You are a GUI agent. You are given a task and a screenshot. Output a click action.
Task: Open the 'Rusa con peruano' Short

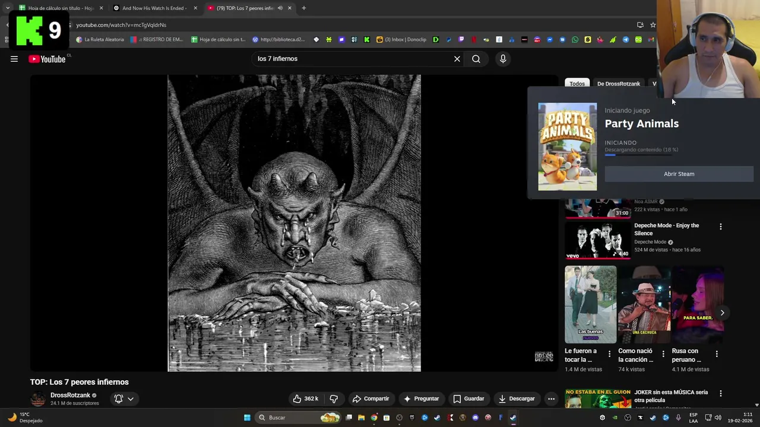pyautogui.click(x=698, y=304)
